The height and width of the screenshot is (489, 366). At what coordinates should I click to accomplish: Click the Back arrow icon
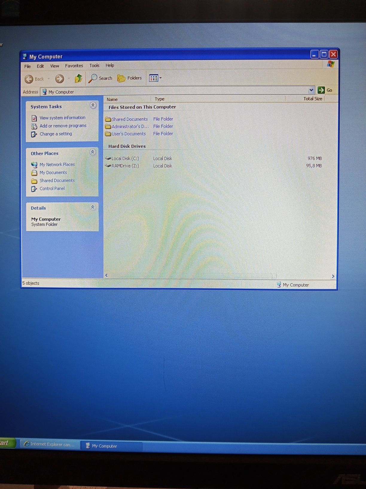coord(29,79)
